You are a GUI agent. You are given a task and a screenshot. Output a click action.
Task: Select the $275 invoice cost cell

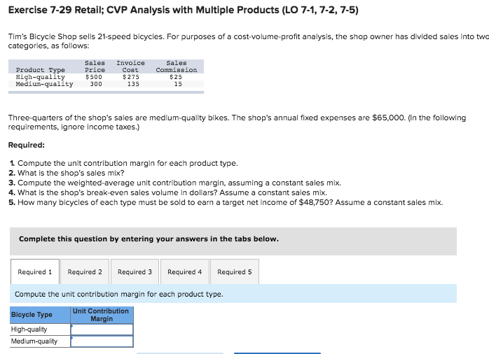(131, 77)
